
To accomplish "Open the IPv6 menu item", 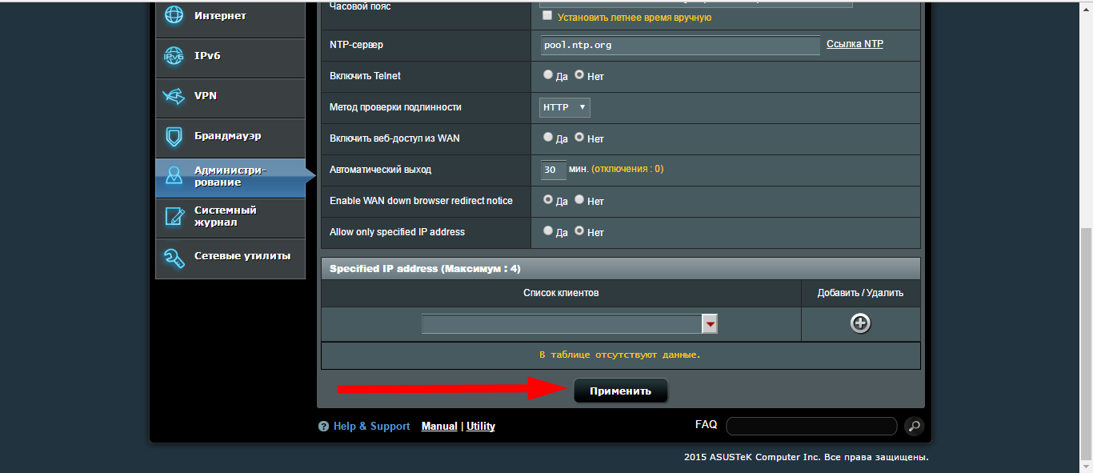I will pyautogui.click(x=230, y=58).
